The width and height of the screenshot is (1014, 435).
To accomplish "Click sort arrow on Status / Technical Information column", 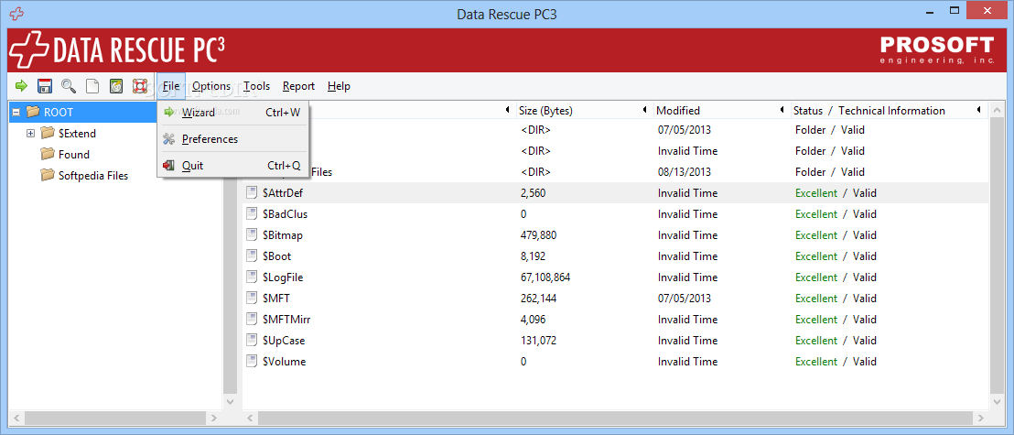I will pyautogui.click(x=979, y=110).
